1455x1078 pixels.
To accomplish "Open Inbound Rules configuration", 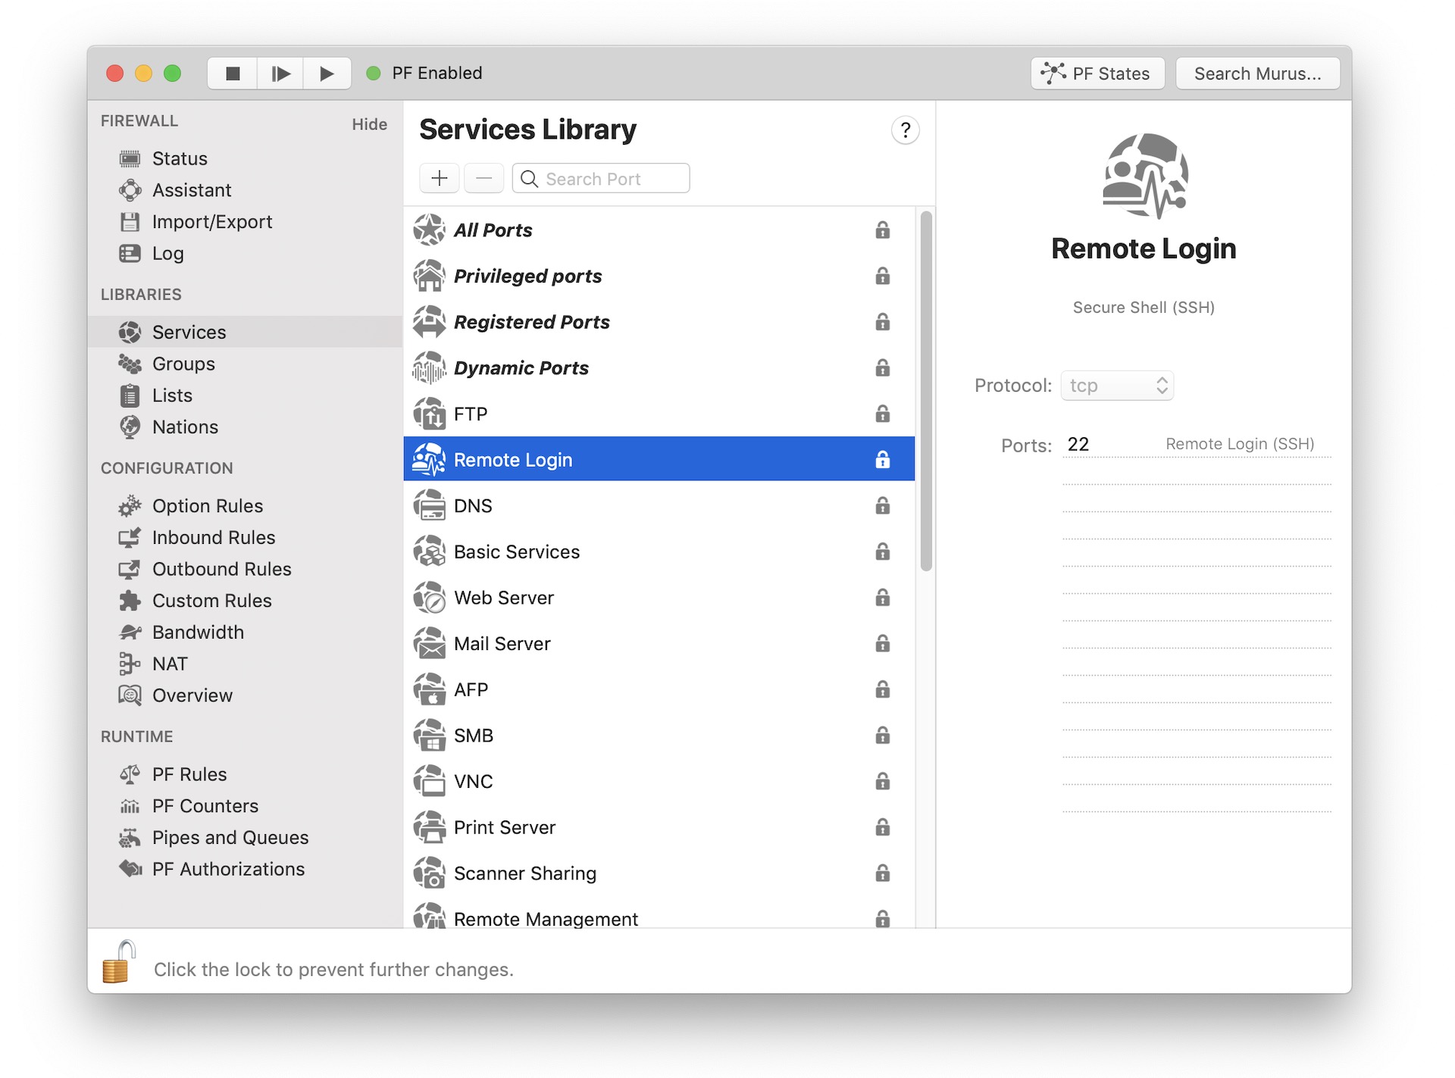I will [213, 538].
